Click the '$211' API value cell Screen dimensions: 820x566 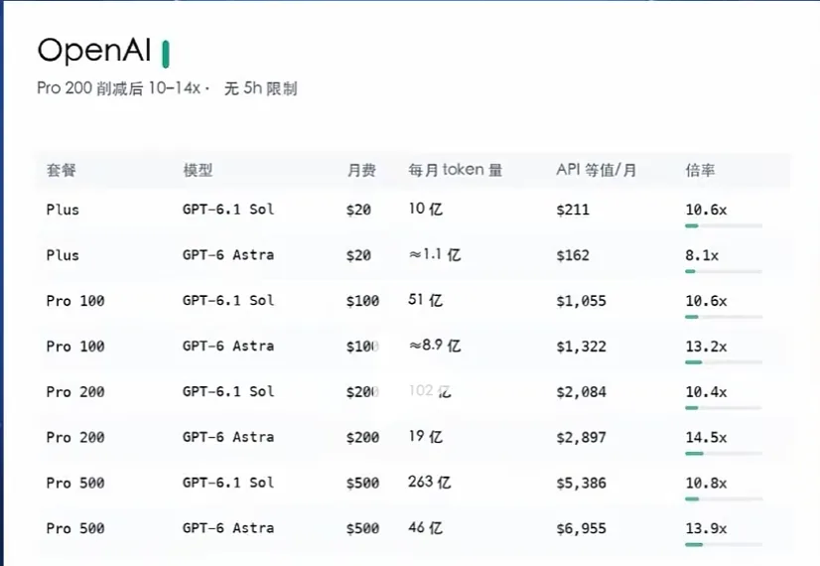[573, 210]
